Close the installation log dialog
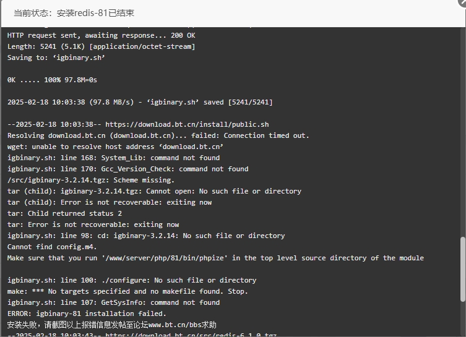 tap(463, 1)
